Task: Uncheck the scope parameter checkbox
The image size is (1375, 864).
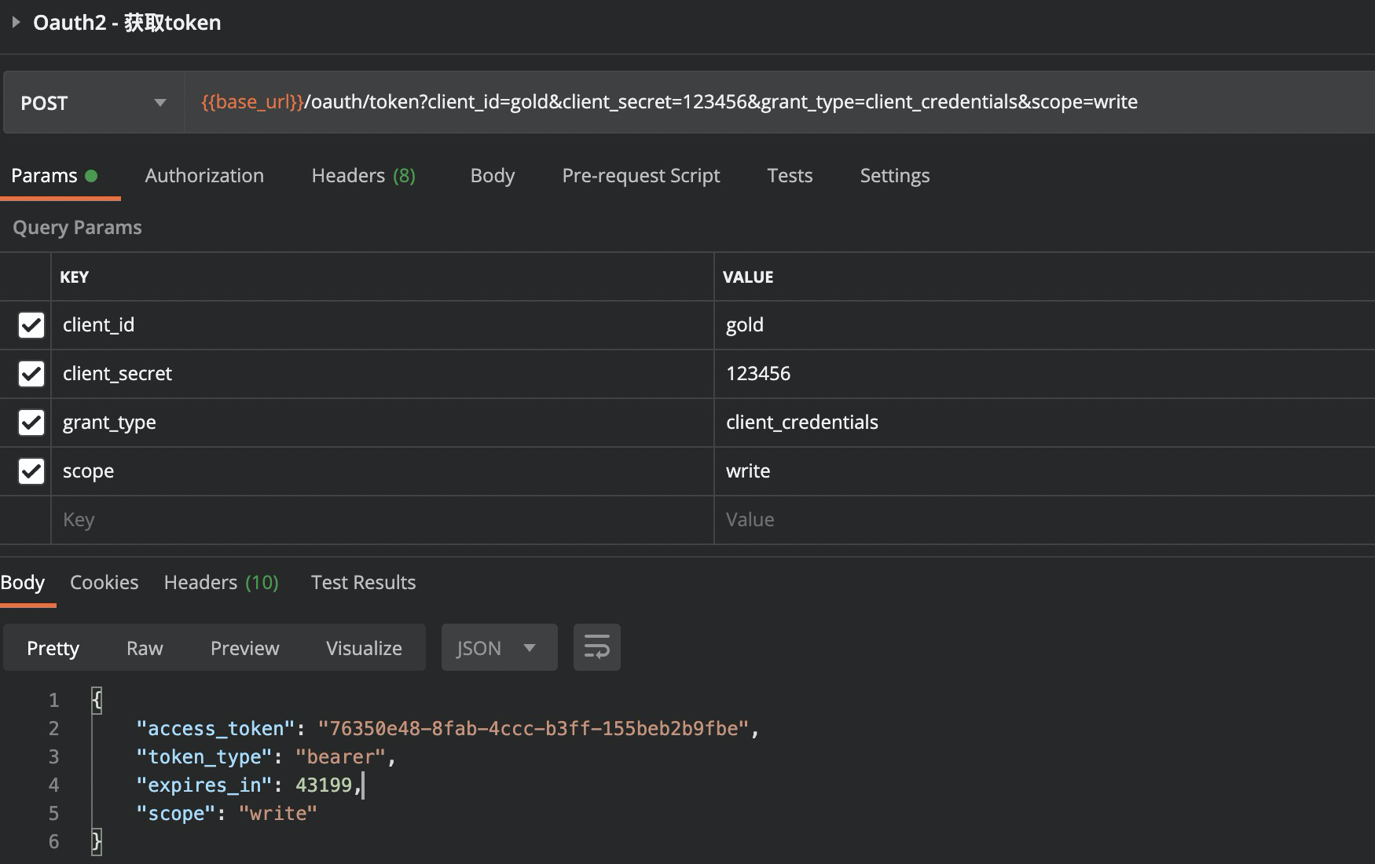Action: pos(31,471)
